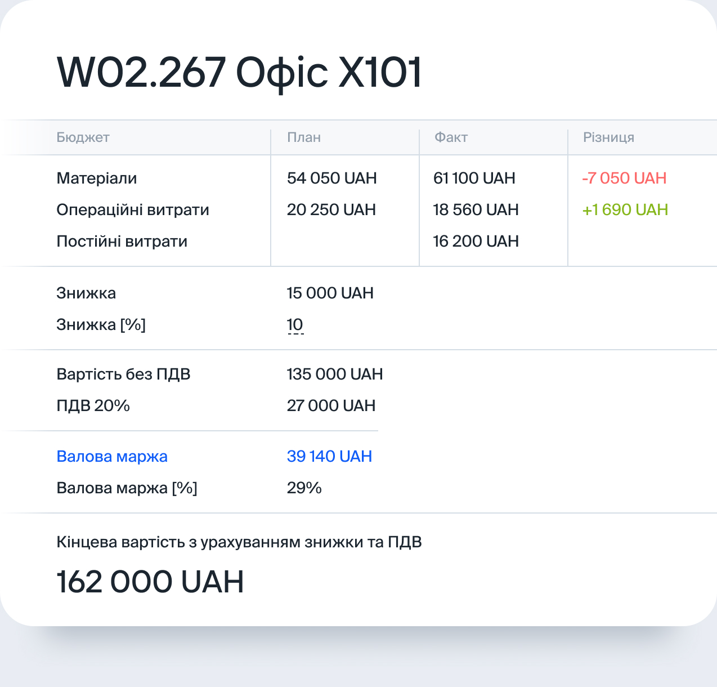This screenshot has width=717, height=687.
Task: Select the План column header
Action: tap(304, 137)
